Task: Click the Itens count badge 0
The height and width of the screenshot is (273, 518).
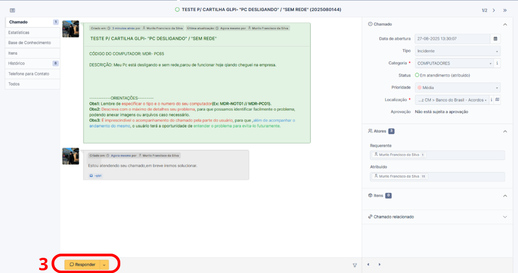Action: 388,195
